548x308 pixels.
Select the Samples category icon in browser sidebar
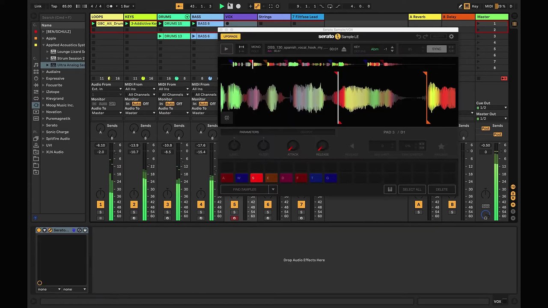click(36, 118)
